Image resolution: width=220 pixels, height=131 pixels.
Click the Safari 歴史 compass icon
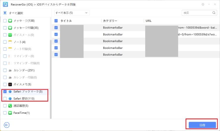10,98
